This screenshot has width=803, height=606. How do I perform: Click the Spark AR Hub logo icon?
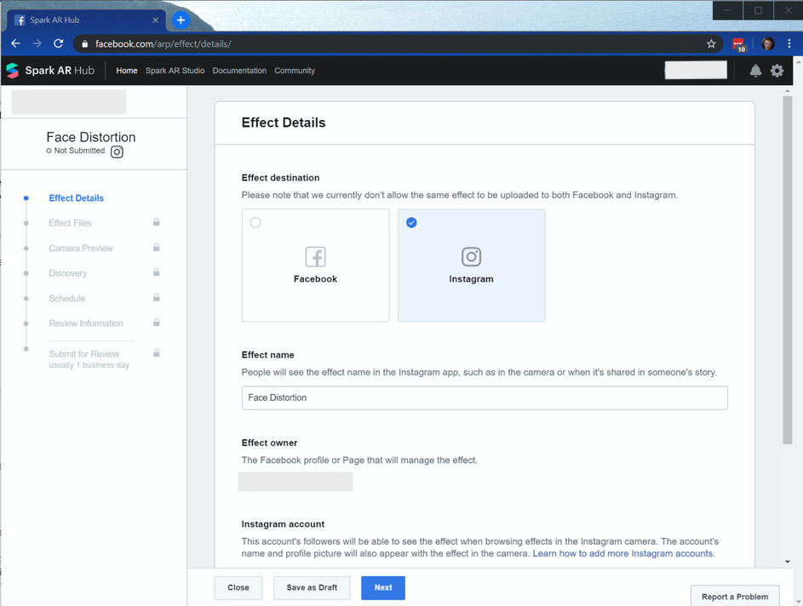(12, 71)
